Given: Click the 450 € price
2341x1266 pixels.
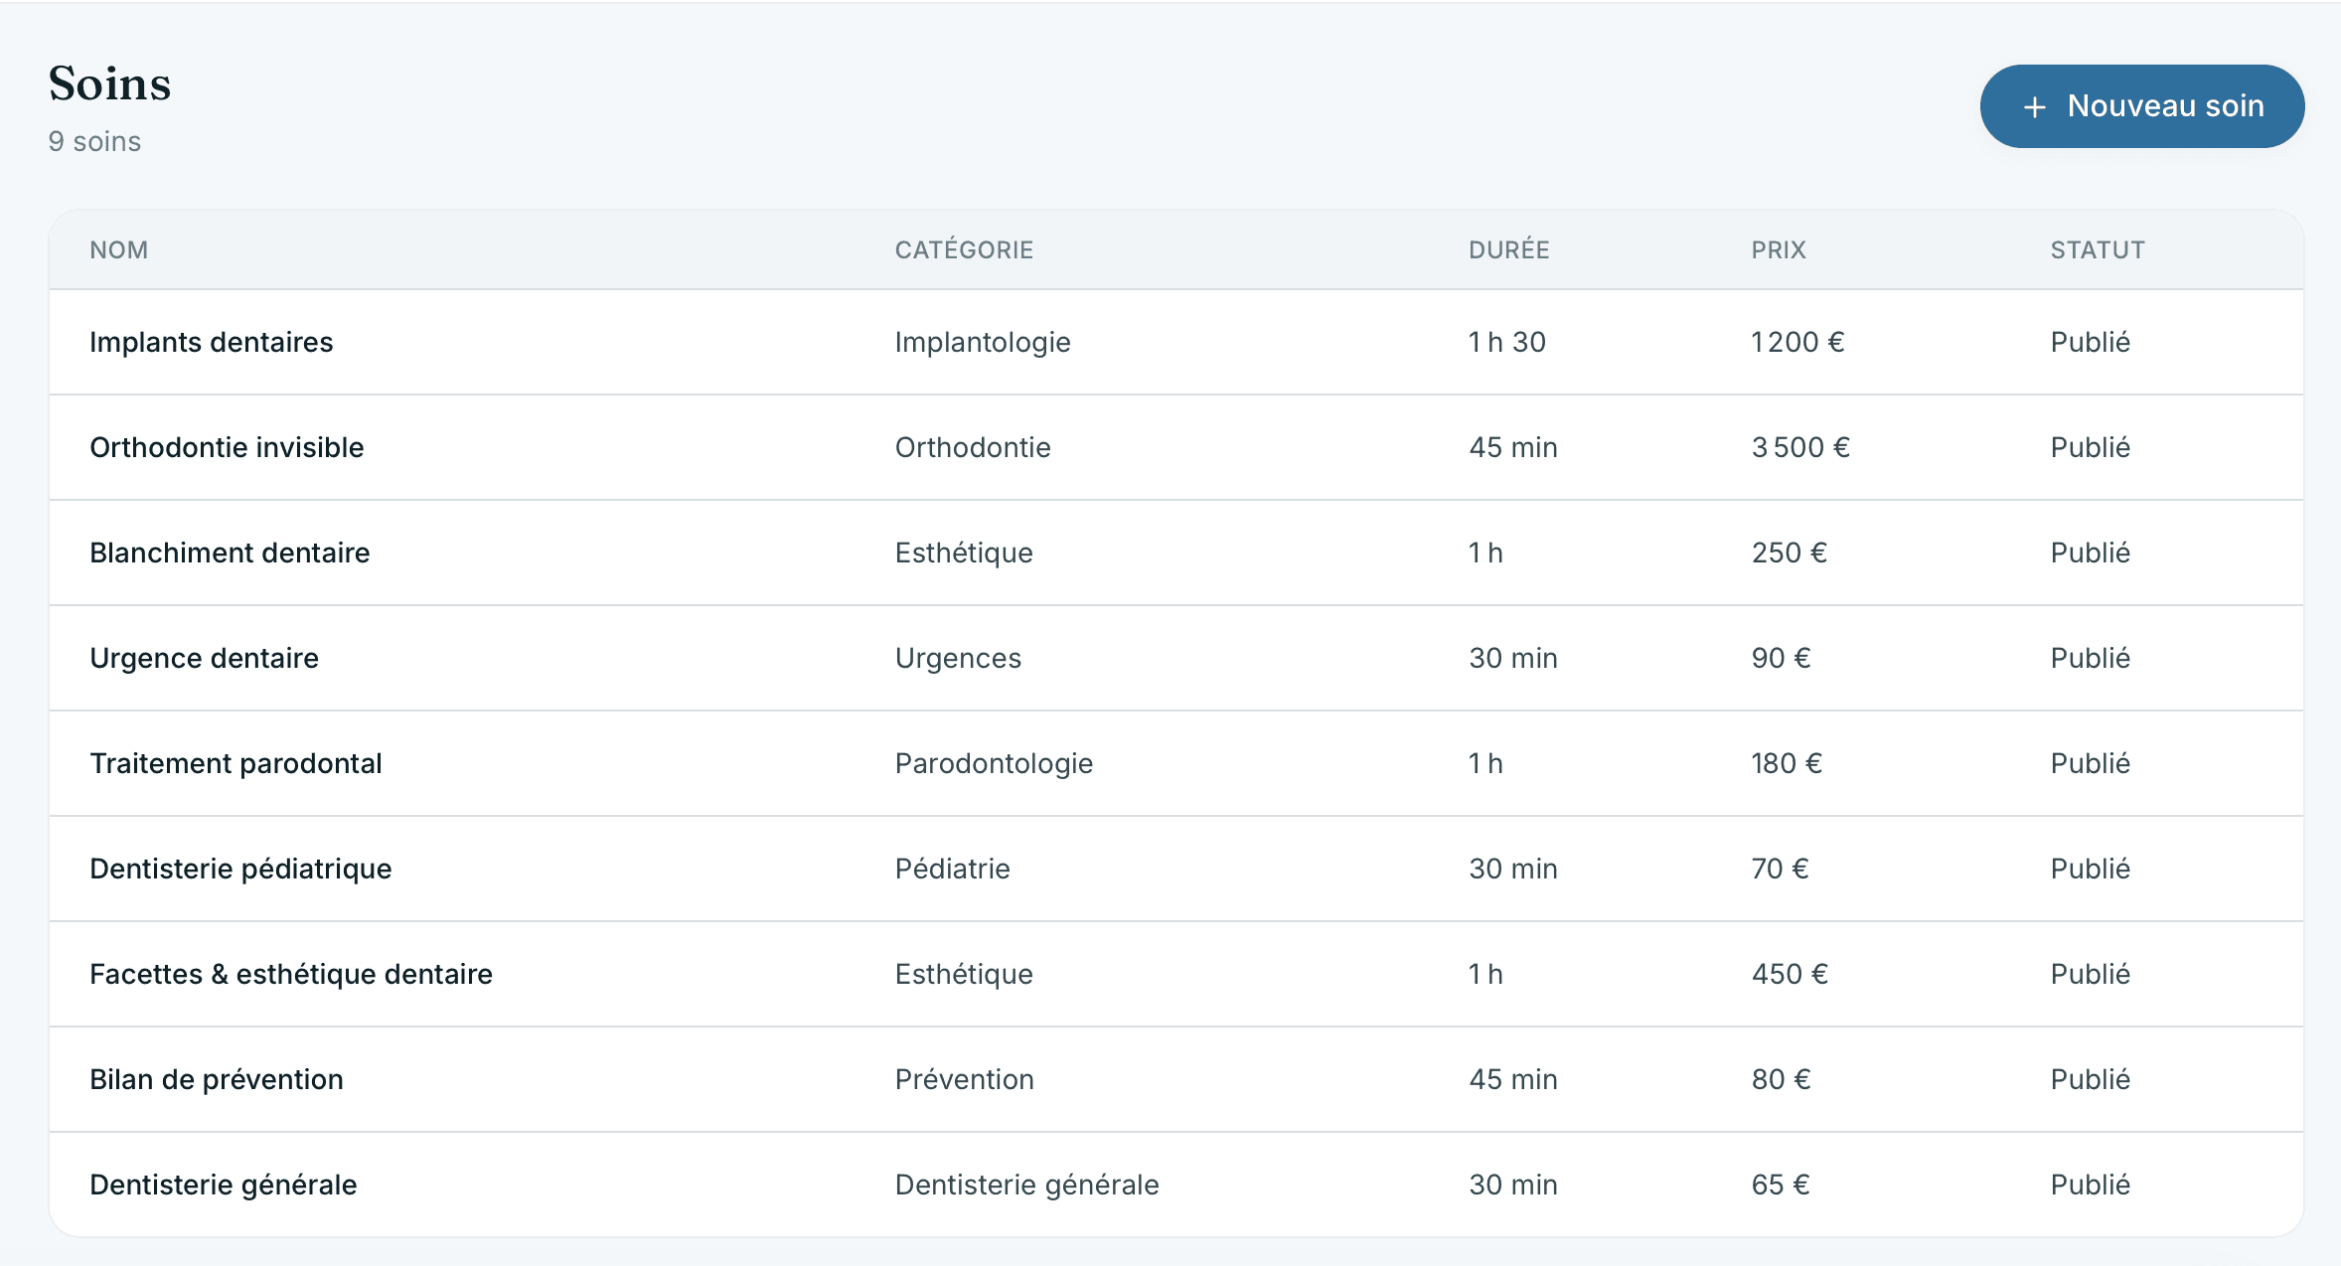Looking at the screenshot, I should tap(1790, 974).
